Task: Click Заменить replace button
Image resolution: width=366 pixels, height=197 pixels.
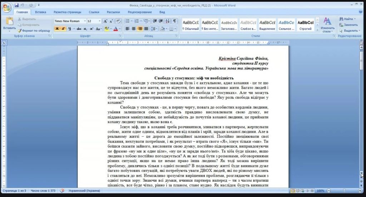Action: tap(348, 25)
